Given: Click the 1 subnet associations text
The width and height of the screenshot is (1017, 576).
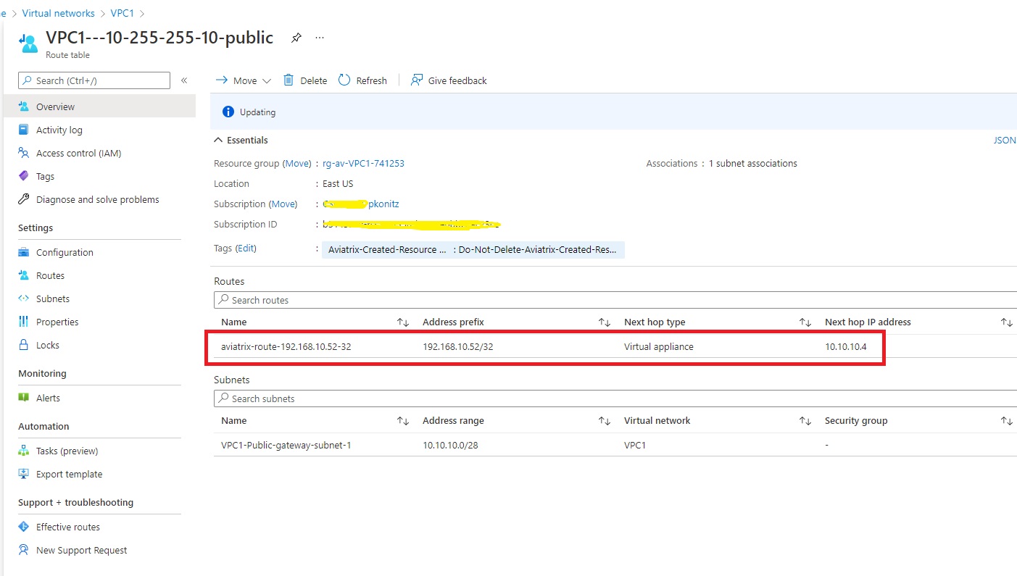Looking at the screenshot, I should (x=753, y=163).
